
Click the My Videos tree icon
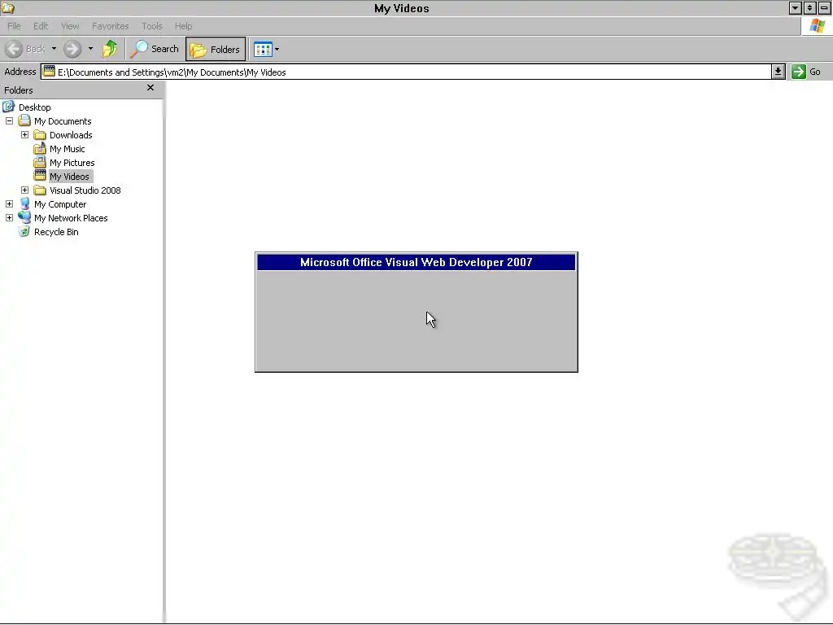[x=40, y=176]
